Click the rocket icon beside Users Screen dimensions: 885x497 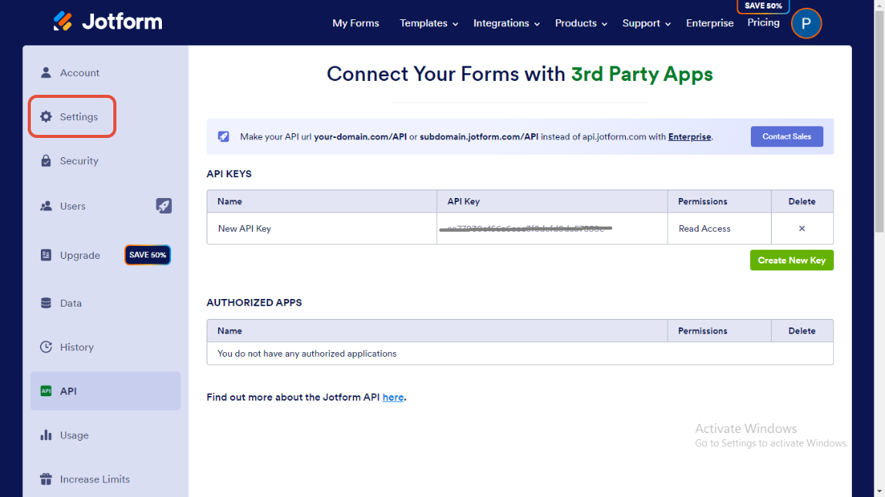(x=163, y=206)
